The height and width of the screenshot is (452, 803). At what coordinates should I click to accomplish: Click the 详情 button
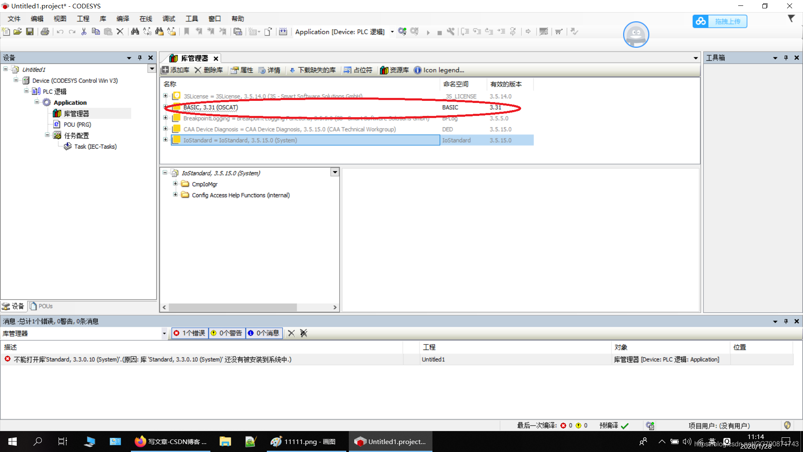(x=269, y=70)
